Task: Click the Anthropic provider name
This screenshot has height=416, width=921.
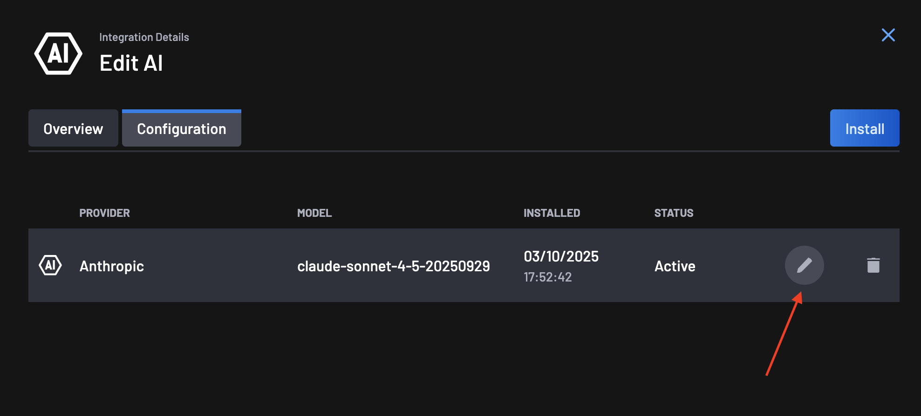Action: click(111, 266)
